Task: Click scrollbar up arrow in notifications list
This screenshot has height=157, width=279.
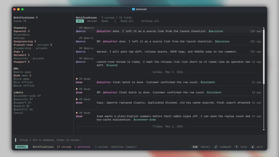Action: pyautogui.click(x=264, y=28)
